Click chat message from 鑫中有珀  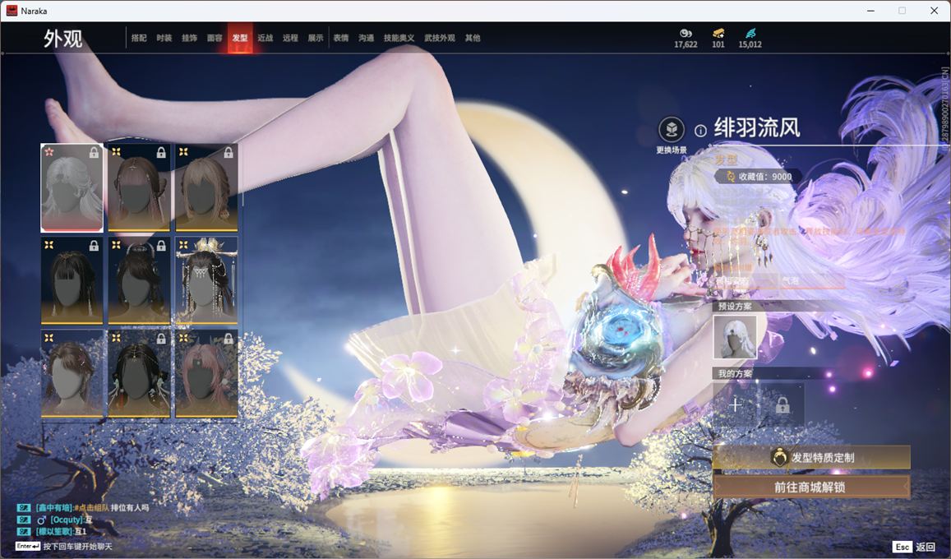point(84,507)
